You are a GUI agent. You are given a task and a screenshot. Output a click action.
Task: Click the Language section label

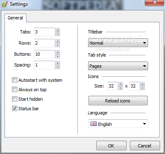click(98, 113)
